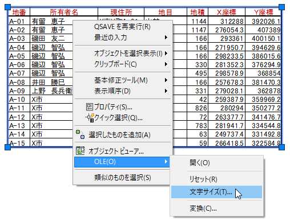
Task: Click the Properties icon in context menu
Action: [90, 107]
